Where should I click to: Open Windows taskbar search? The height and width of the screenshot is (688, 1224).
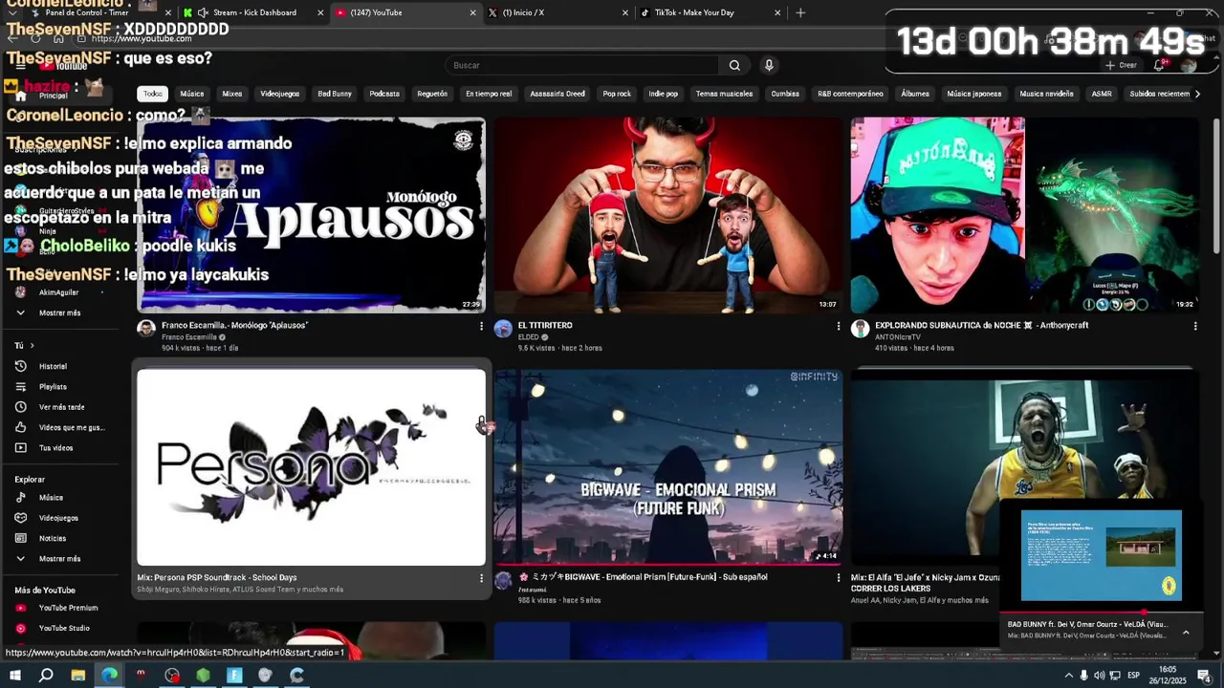click(x=46, y=676)
